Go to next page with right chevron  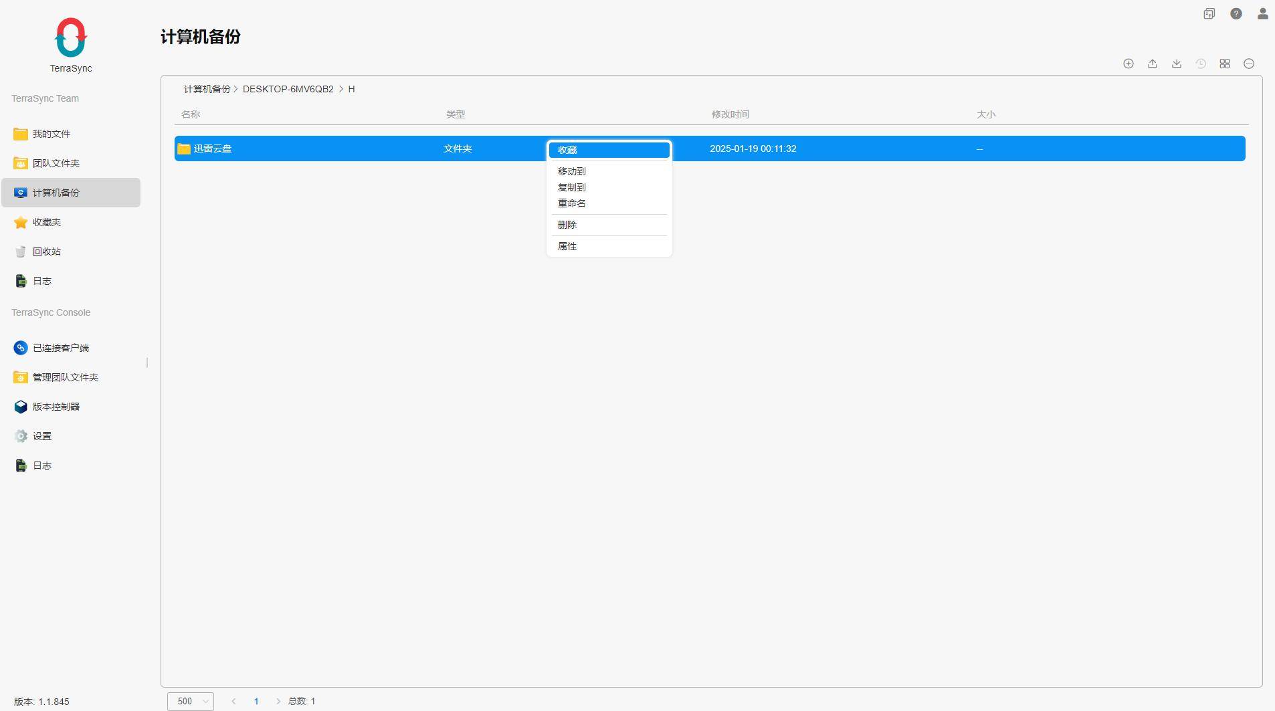click(278, 701)
